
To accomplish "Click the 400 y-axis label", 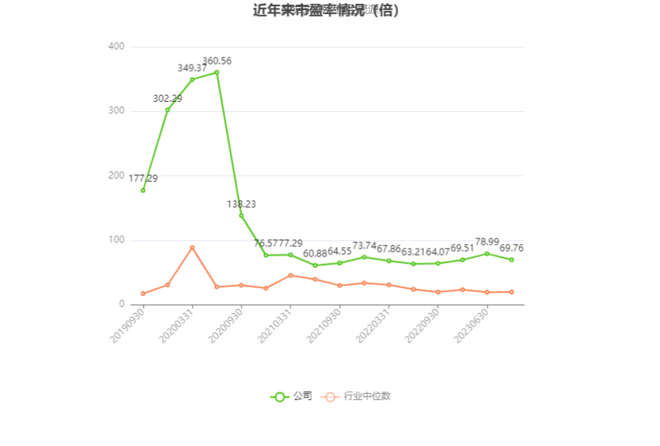I will (x=116, y=47).
